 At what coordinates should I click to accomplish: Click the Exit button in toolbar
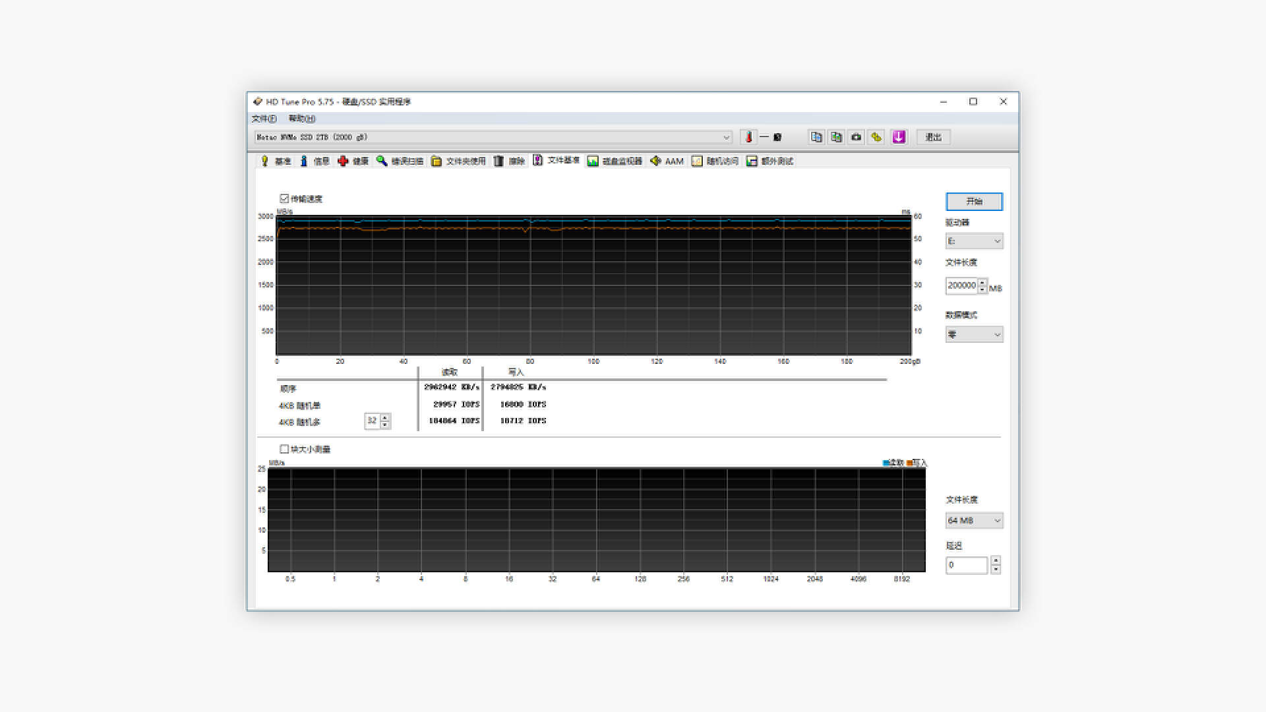tap(933, 137)
